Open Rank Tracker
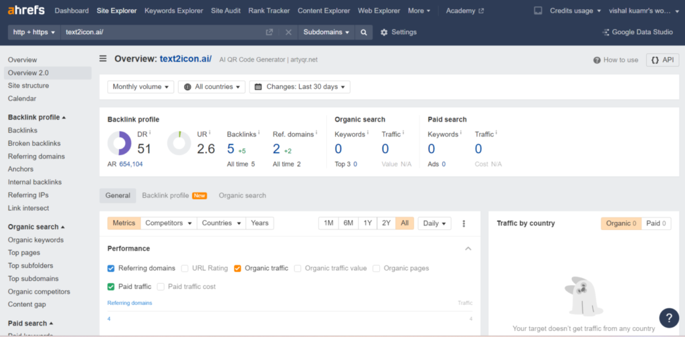 point(269,11)
